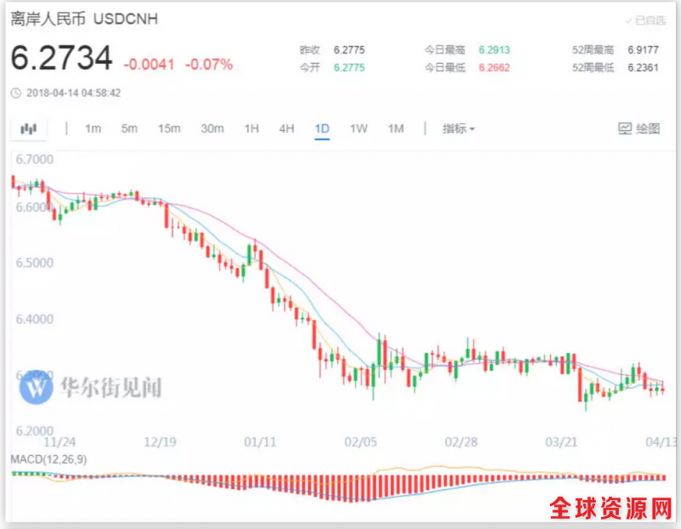The image size is (681, 529).
Task: Click the 华尔街见闻 watermark logo
Action: click(x=37, y=389)
